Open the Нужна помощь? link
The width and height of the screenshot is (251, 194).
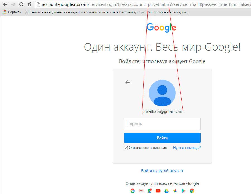click(x=187, y=148)
